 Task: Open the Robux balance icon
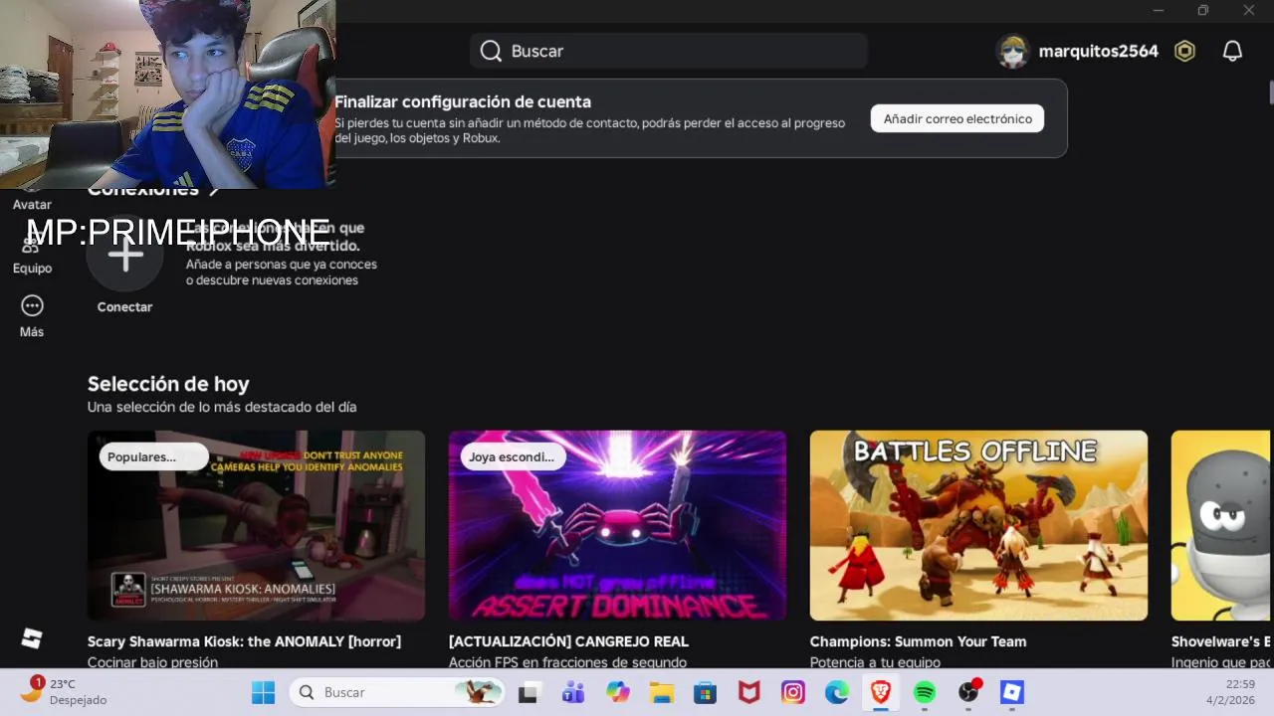point(1184,51)
